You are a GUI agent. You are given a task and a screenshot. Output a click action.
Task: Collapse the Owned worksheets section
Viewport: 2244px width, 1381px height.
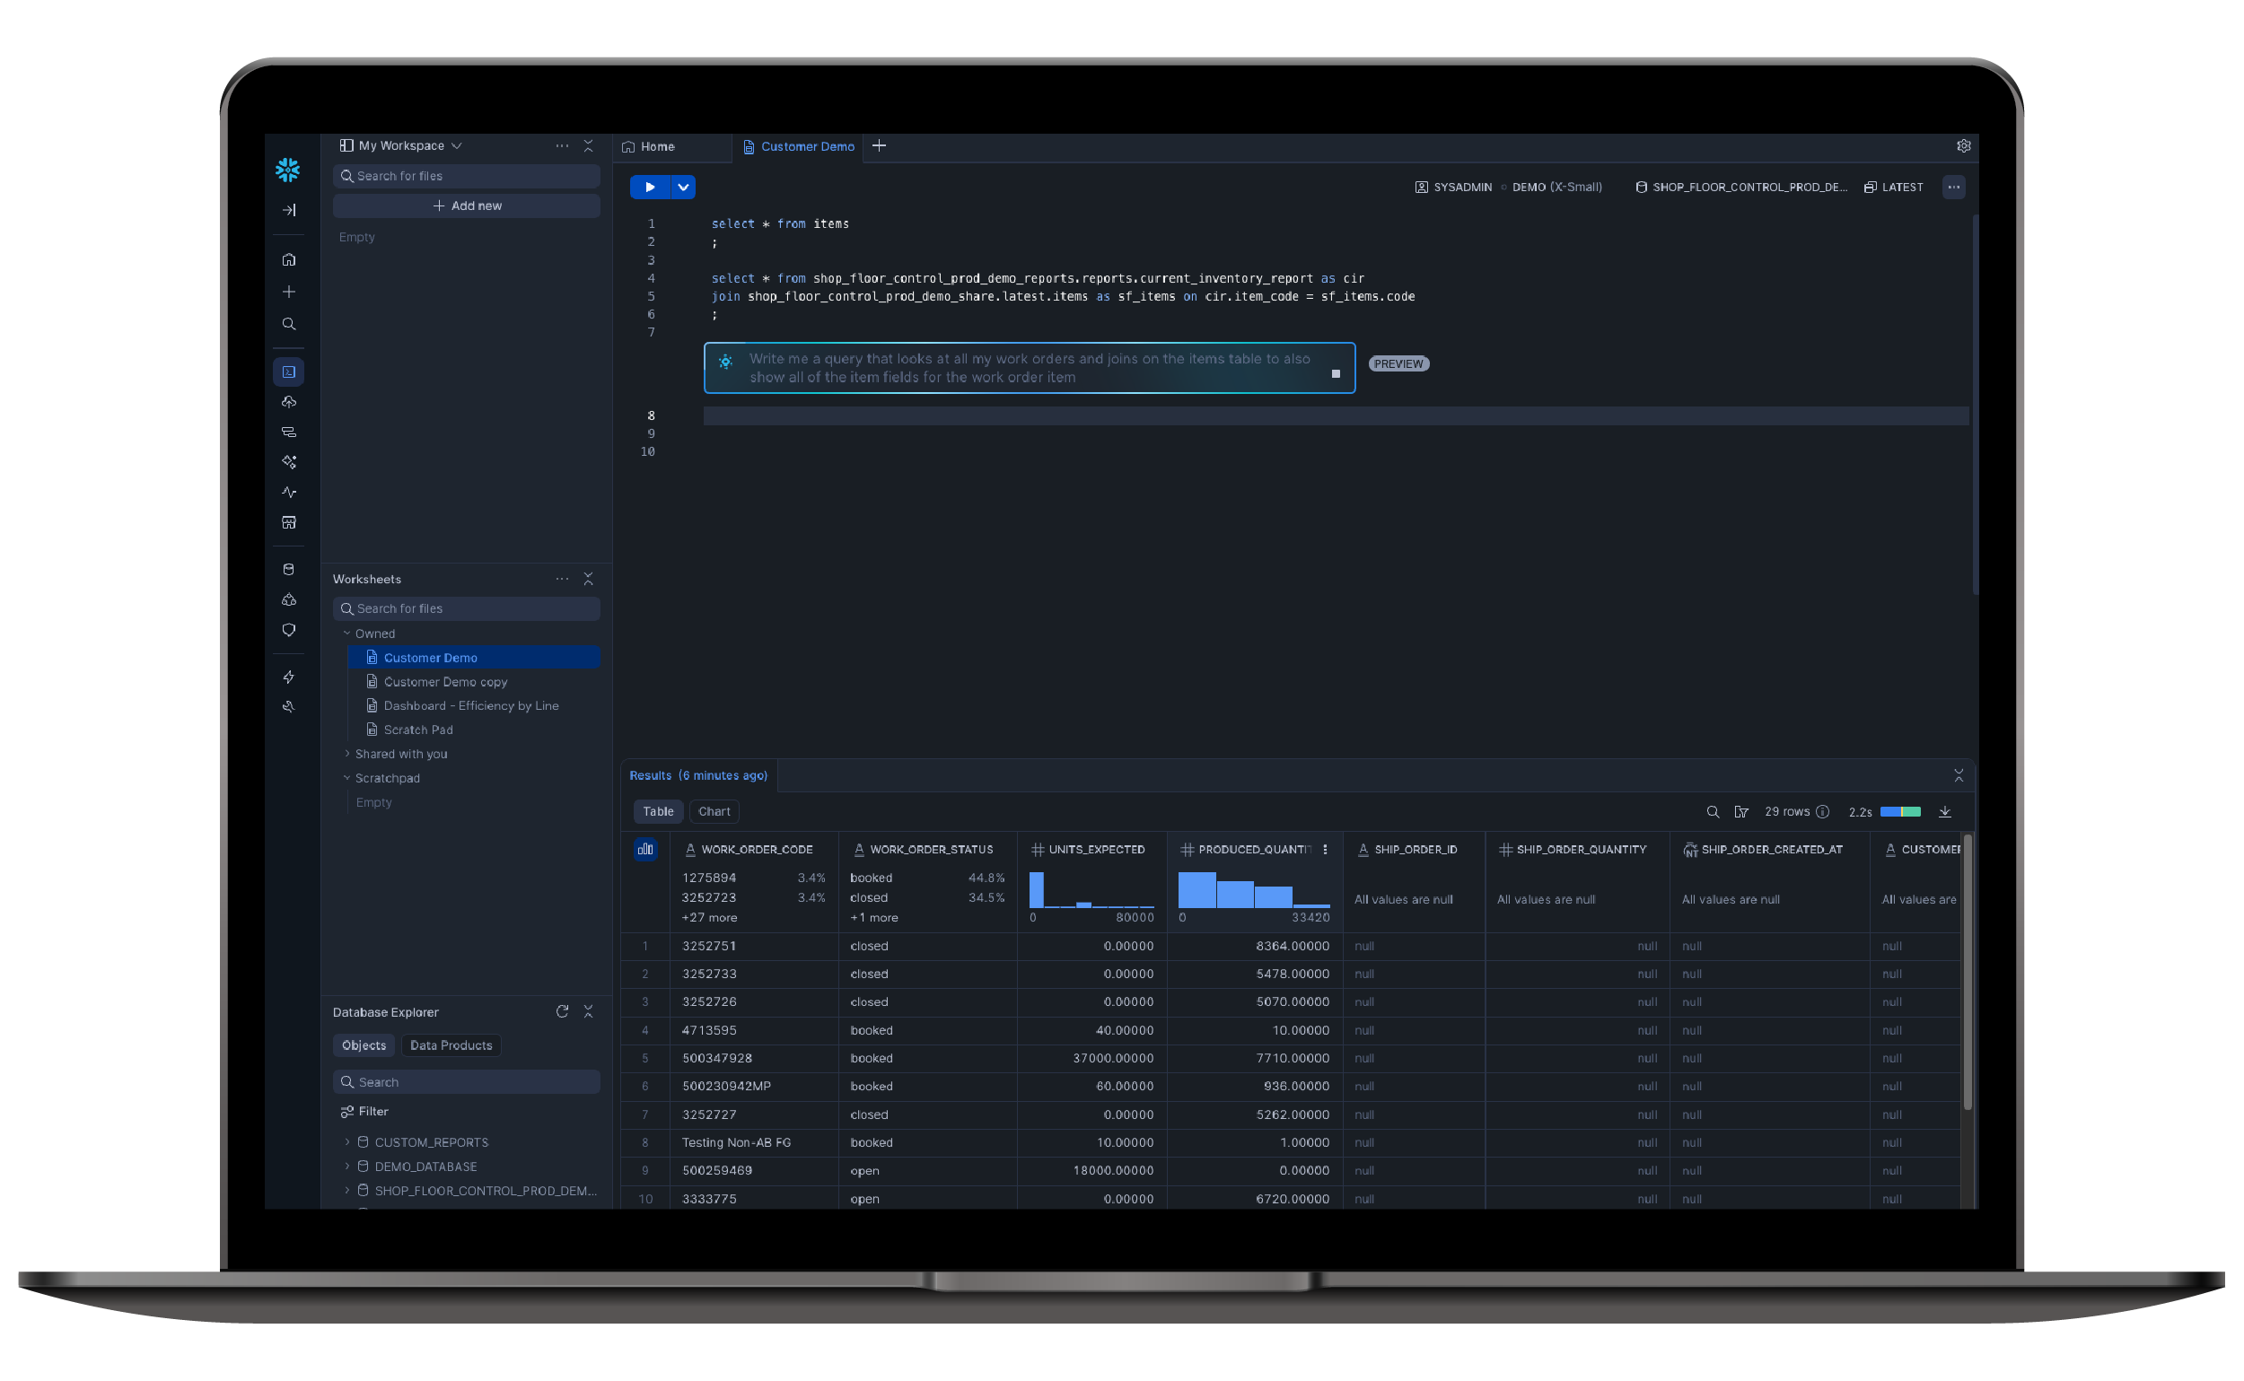pyautogui.click(x=347, y=633)
